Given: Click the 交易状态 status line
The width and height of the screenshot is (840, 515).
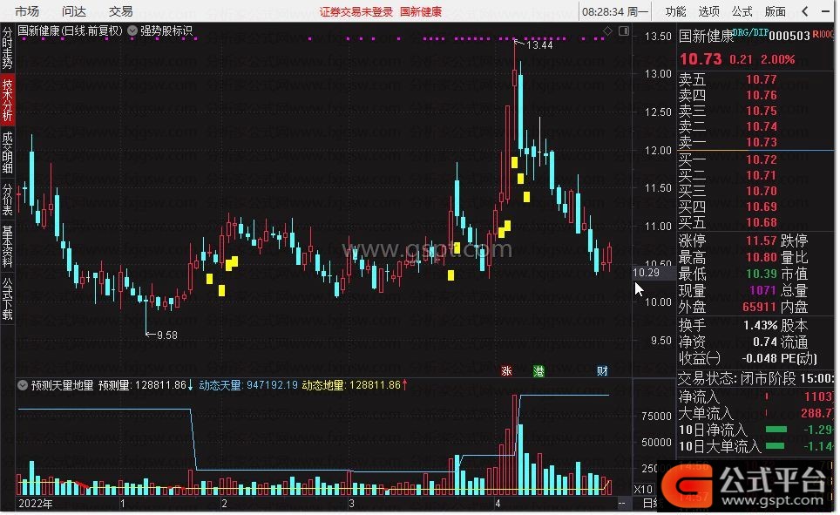Looking at the screenshot, I should tap(755, 379).
